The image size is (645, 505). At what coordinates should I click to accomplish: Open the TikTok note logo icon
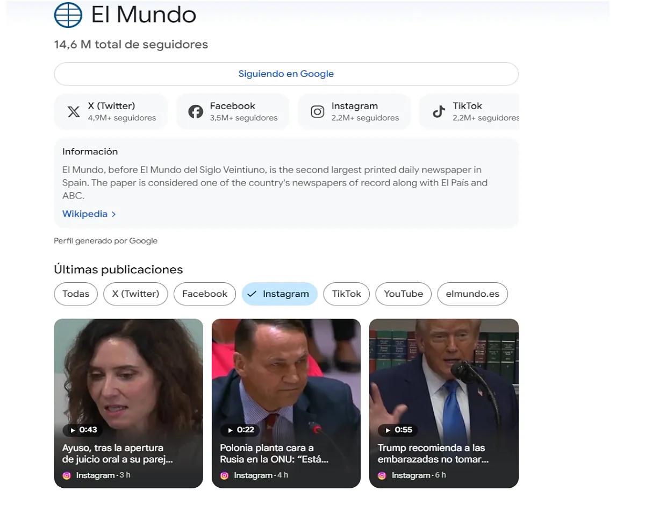pyautogui.click(x=439, y=111)
